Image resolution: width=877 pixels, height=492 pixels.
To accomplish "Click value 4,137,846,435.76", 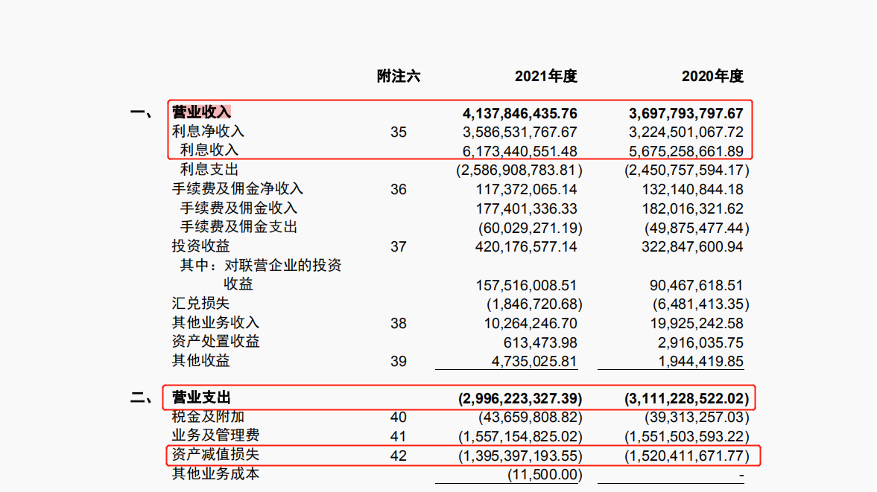I will tap(519, 114).
